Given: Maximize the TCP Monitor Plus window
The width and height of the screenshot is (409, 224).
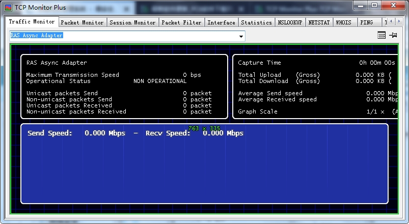Looking at the screenshot, I should pos(374,5).
